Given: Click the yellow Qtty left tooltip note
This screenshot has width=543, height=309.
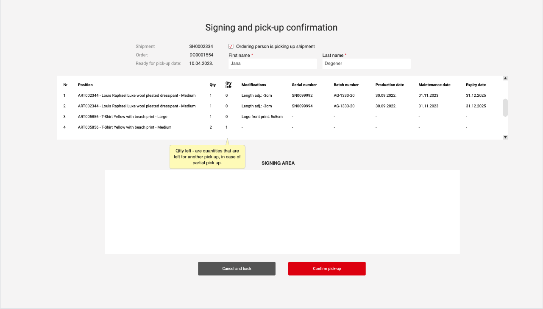Looking at the screenshot, I should click(207, 157).
